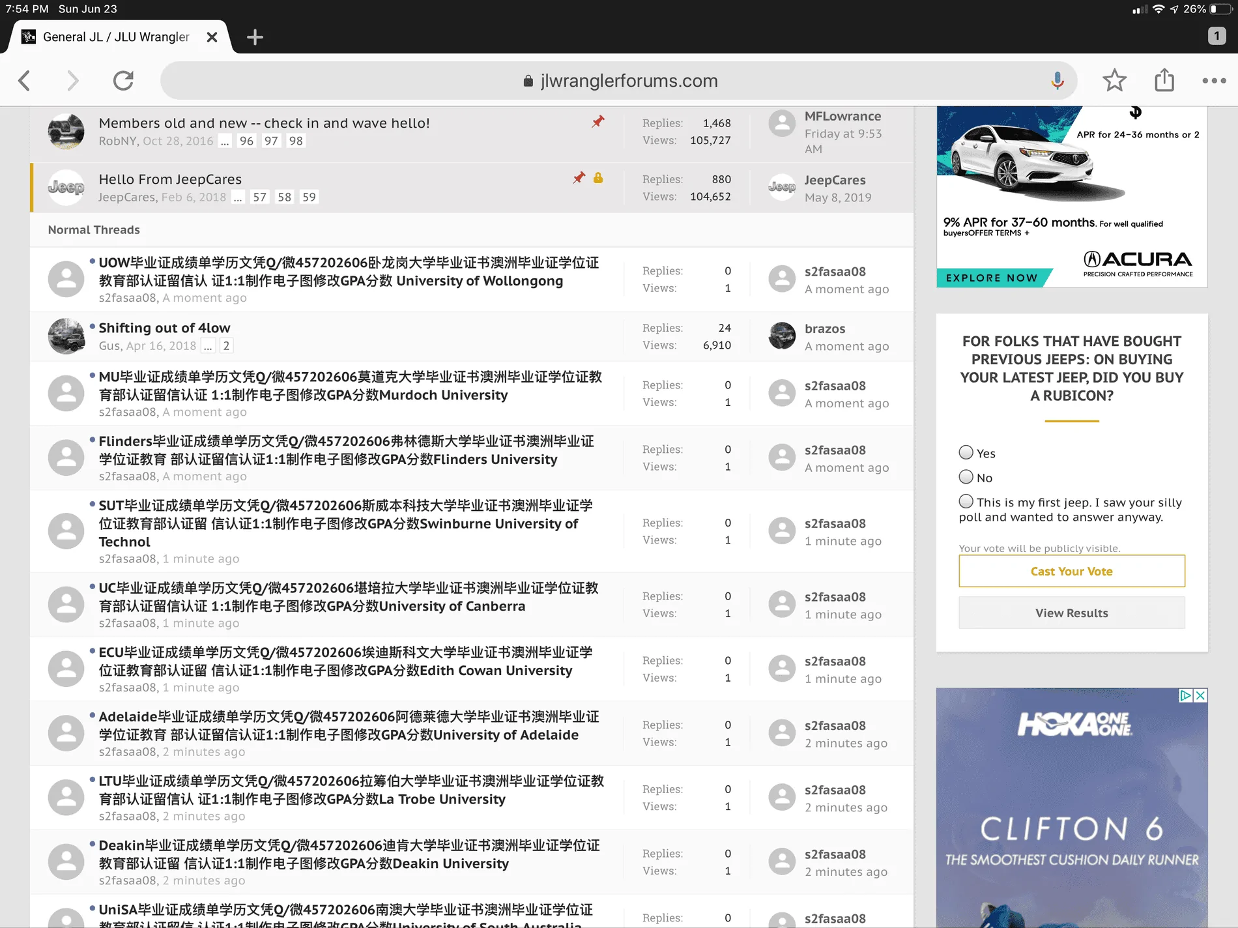Screen dimensions: 1238x928
Task: Tap the battery indicator in status bar
Action: coord(1220,9)
